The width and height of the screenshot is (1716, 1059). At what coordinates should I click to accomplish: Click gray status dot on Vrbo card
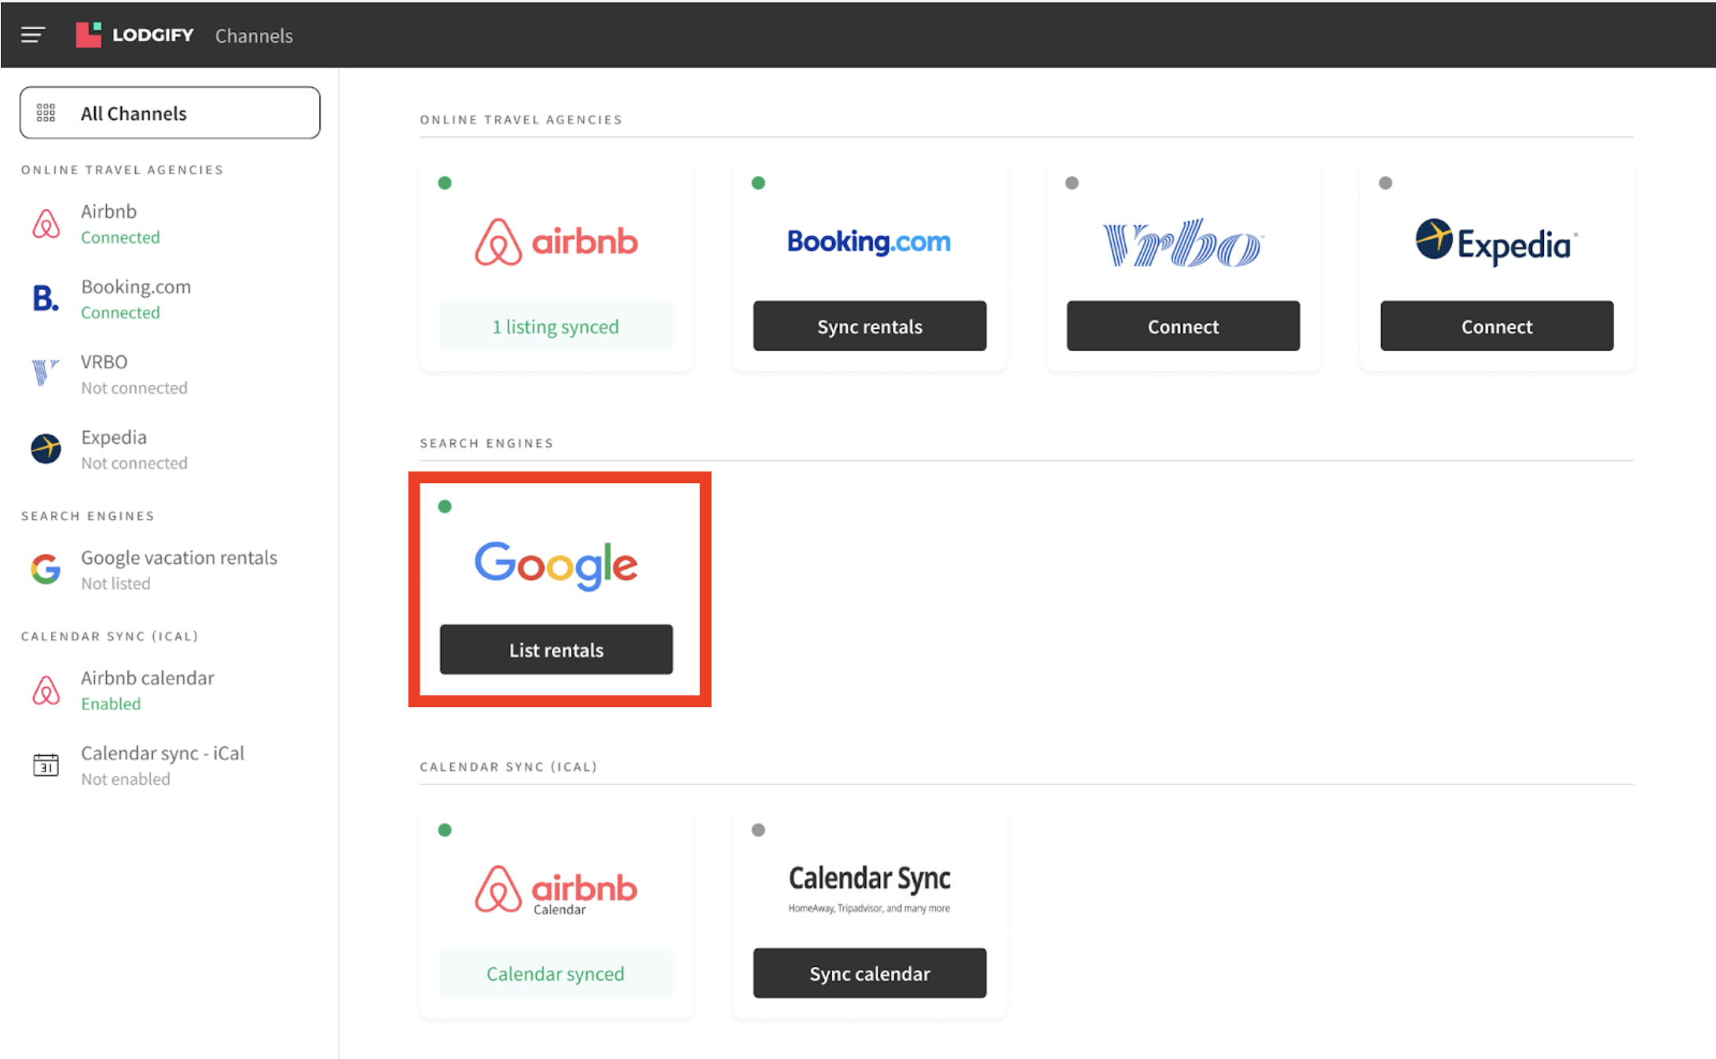pyautogui.click(x=1072, y=183)
